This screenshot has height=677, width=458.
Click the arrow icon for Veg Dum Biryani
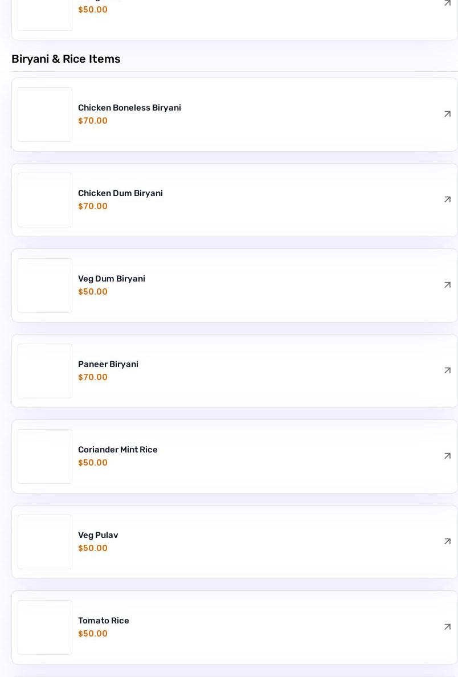tap(447, 285)
